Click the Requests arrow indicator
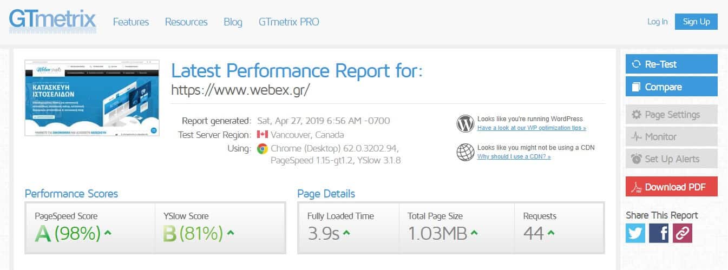 [x=550, y=234]
